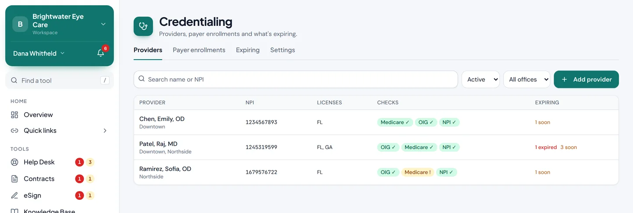The width and height of the screenshot is (633, 213).
Task: Click the red 6 notification badge
Action: coord(105,48)
